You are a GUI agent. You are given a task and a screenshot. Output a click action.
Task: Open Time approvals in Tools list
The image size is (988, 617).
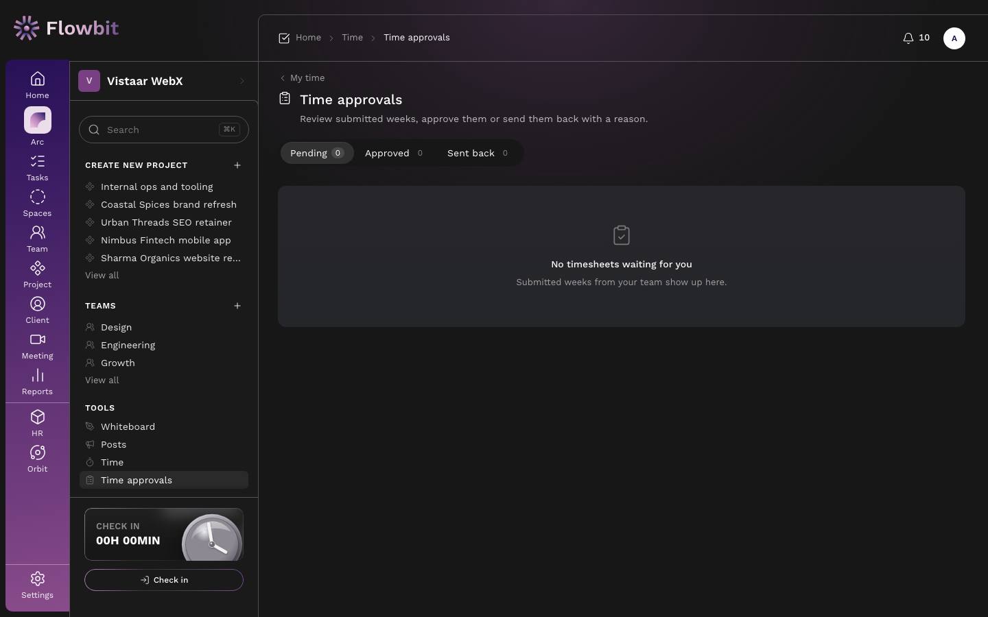point(164,480)
